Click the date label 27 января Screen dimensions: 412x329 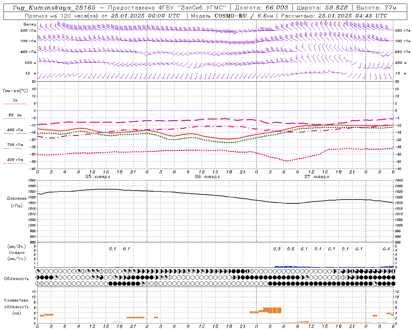click(x=316, y=177)
